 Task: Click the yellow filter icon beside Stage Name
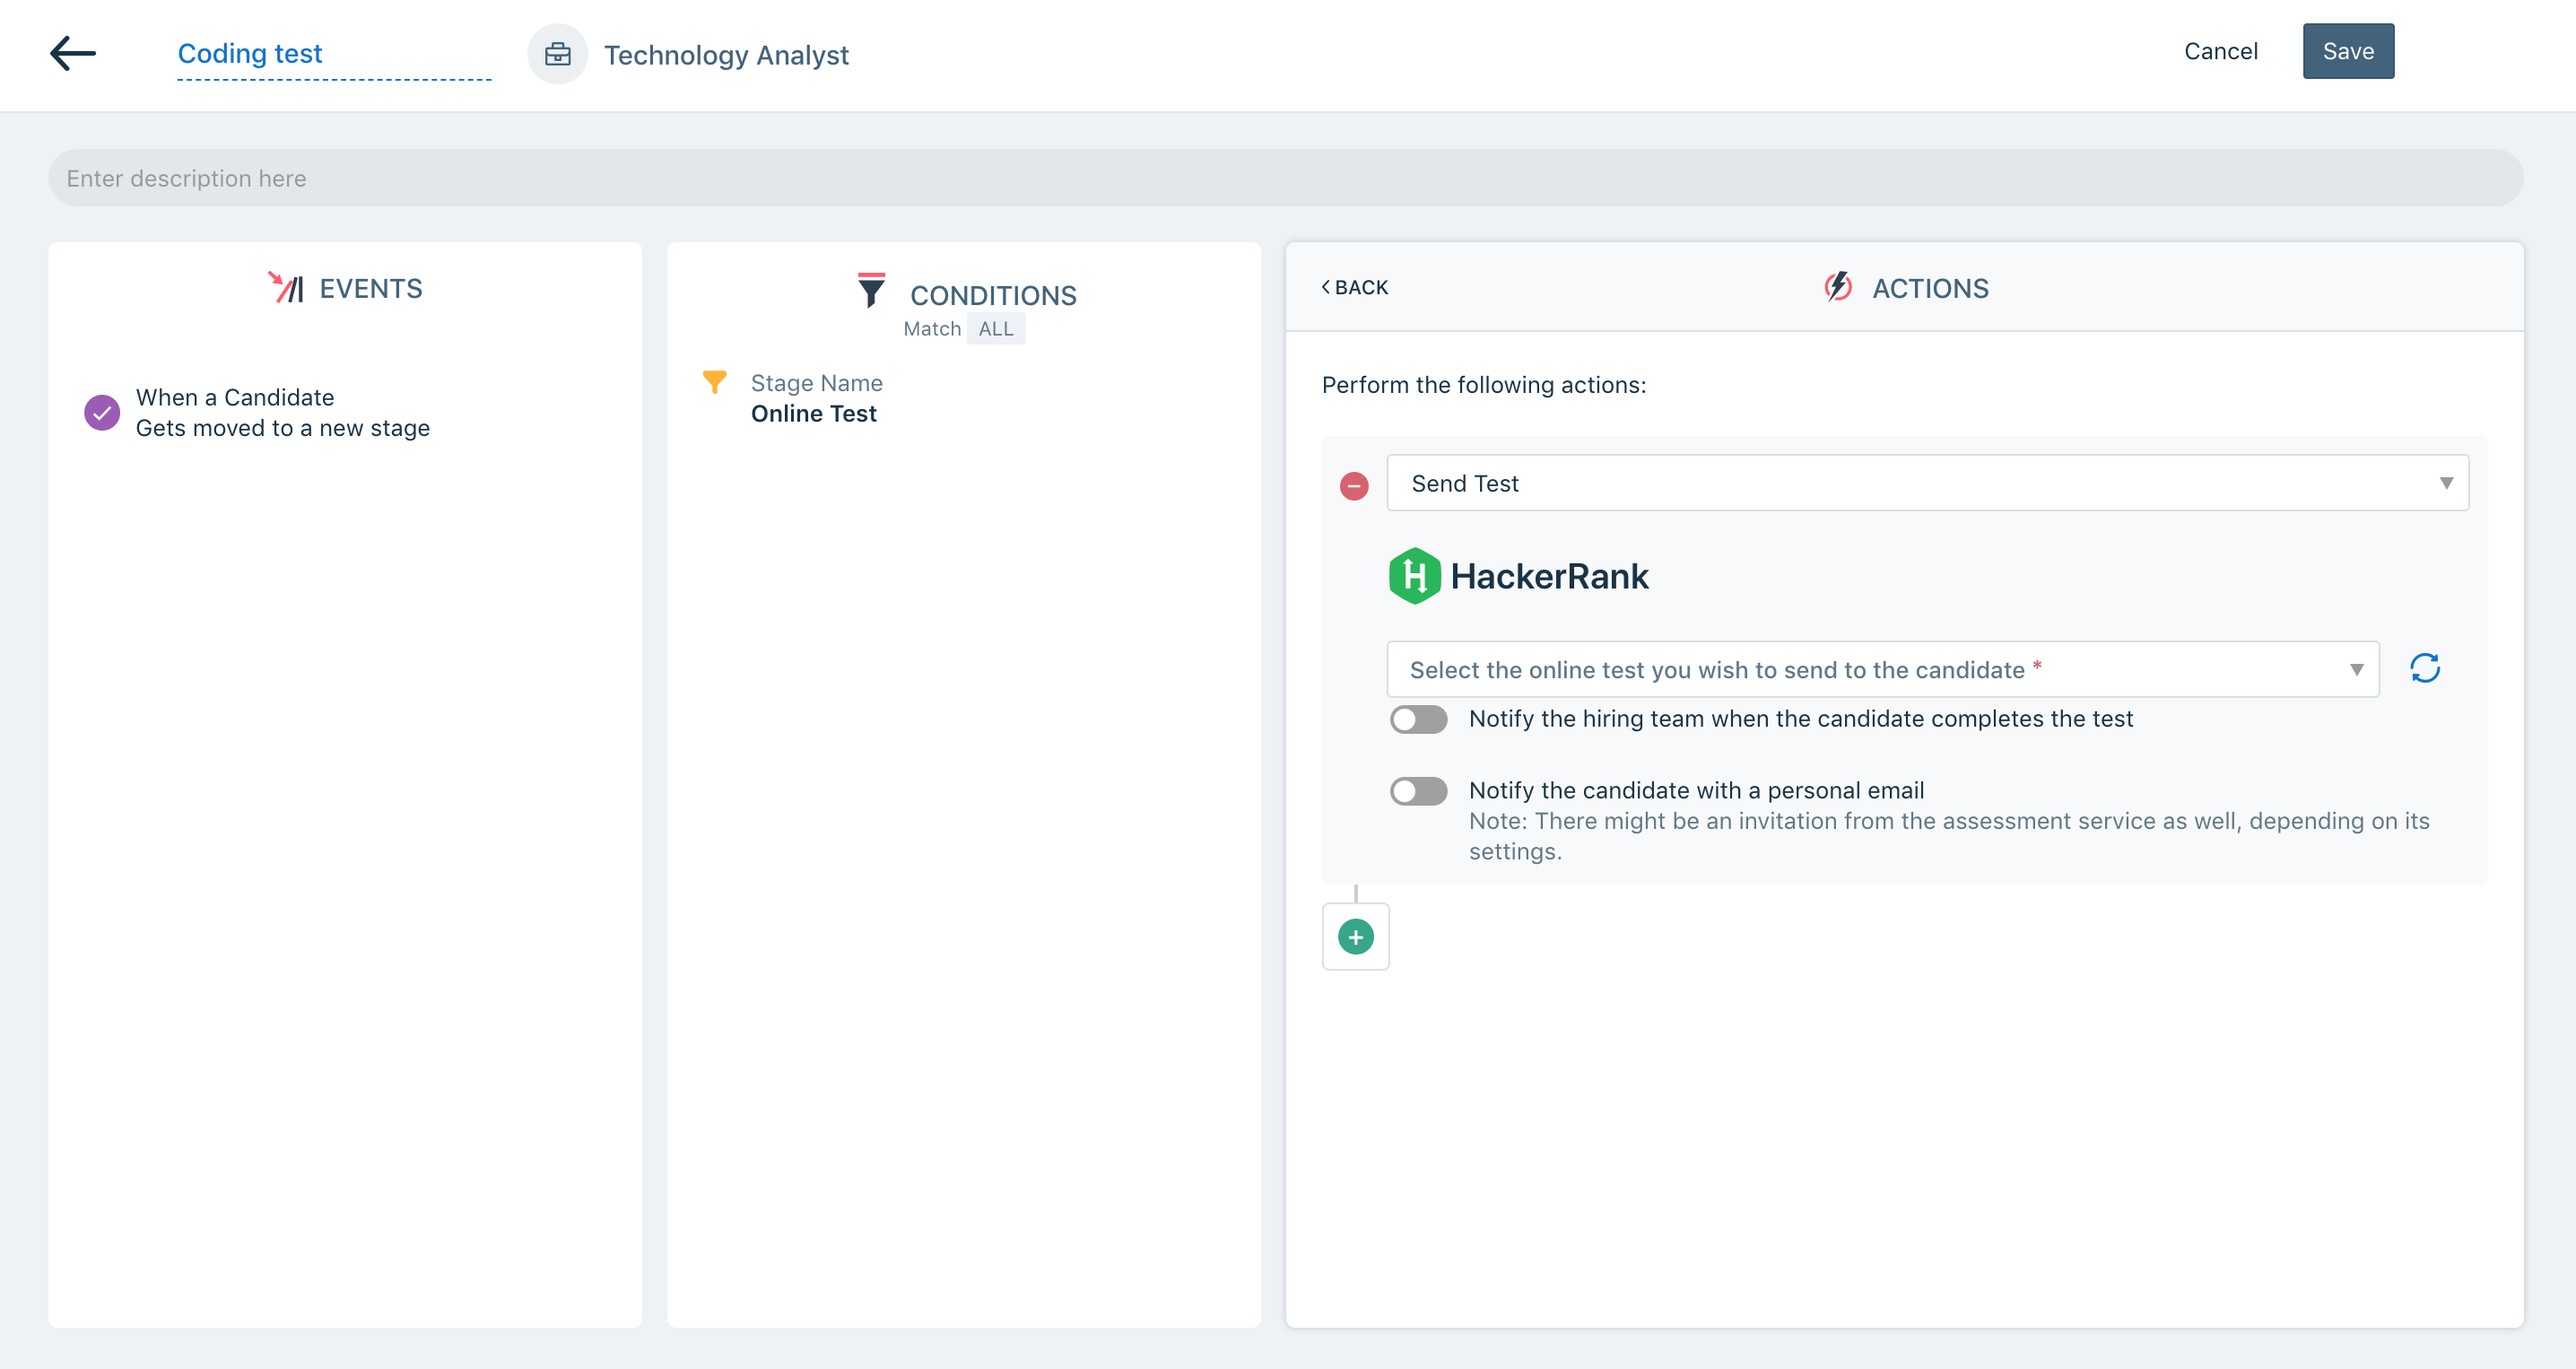click(x=714, y=382)
